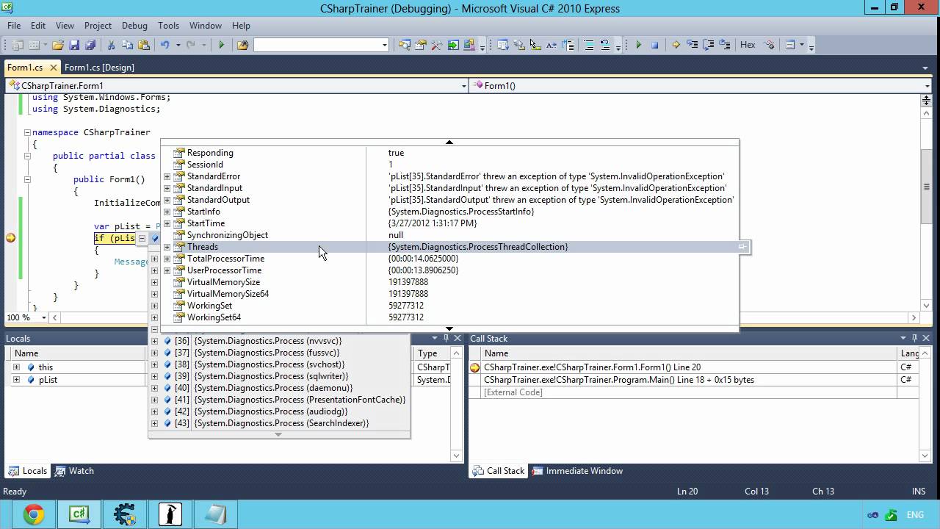Click the Step Out icon

tap(725, 45)
